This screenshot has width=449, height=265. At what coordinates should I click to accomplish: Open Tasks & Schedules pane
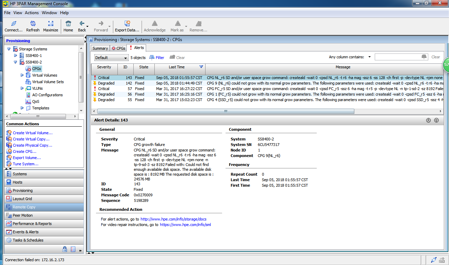tap(44, 240)
